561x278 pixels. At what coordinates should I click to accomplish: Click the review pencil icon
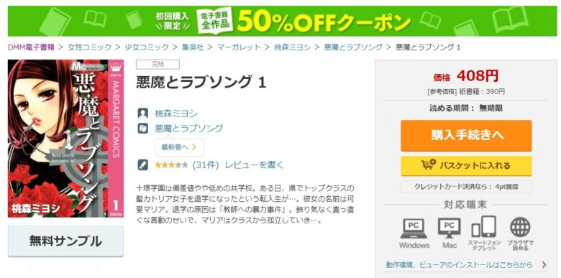[x=142, y=165]
